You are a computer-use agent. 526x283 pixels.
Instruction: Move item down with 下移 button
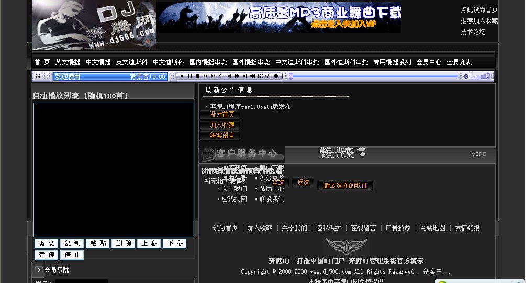[x=175, y=243]
